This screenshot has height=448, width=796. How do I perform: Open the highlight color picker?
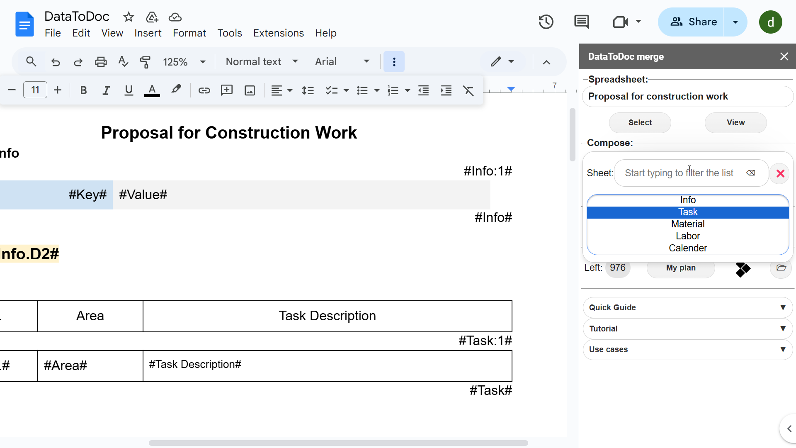tap(176, 90)
